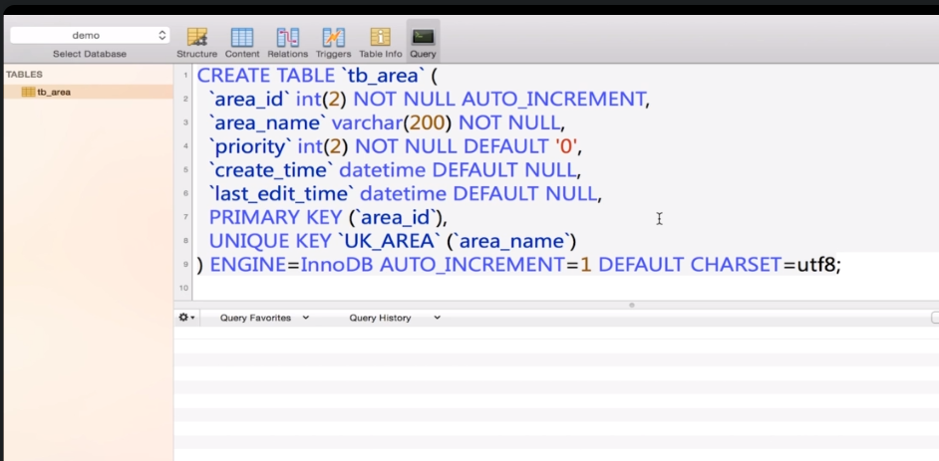Image resolution: width=939 pixels, height=461 pixels.
Task: Click the `priority` int(2) line
Action: pyautogui.click(x=396, y=146)
